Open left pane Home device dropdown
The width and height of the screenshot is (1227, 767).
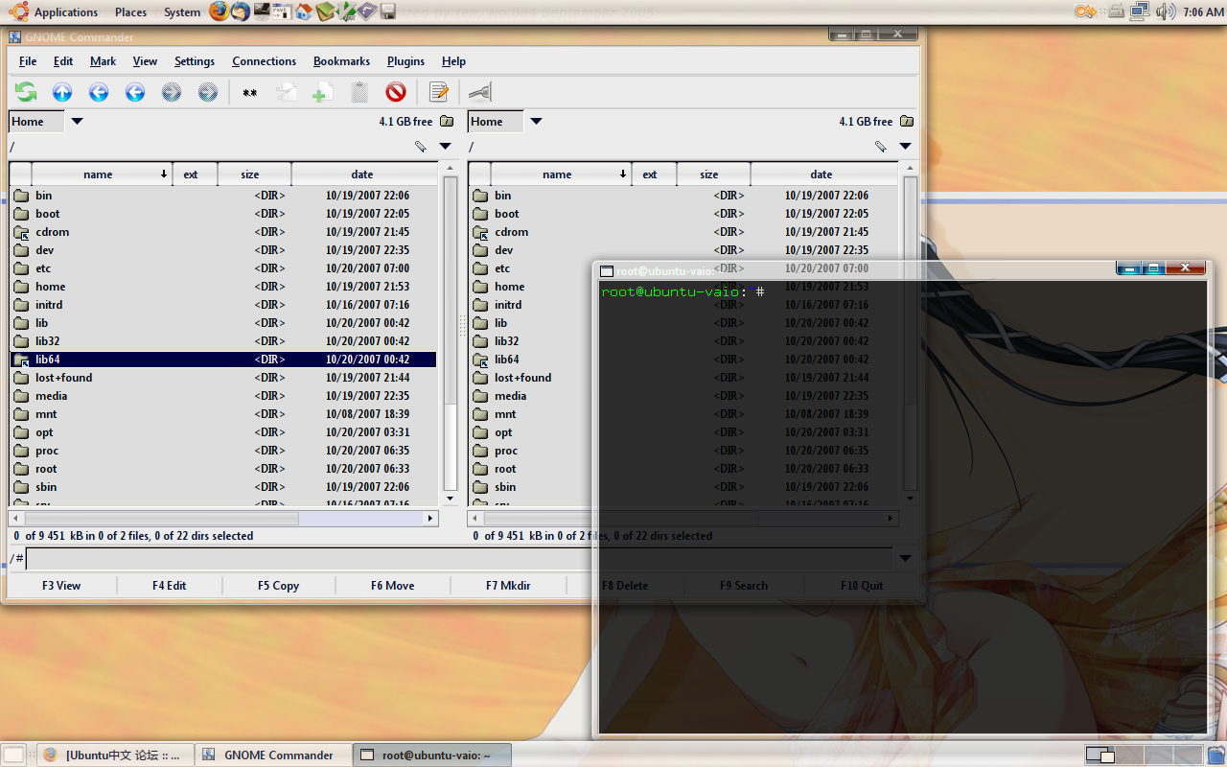(78, 122)
